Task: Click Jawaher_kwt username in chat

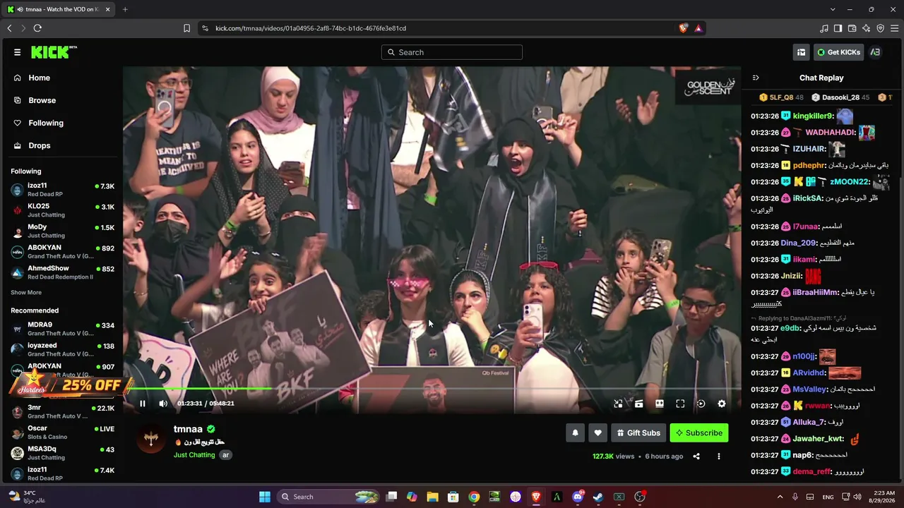Action: [x=818, y=439]
